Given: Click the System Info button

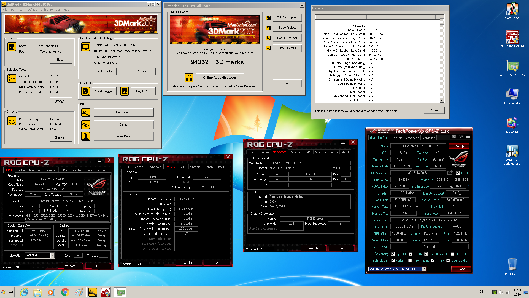Looking at the screenshot, I should [x=104, y=71].
